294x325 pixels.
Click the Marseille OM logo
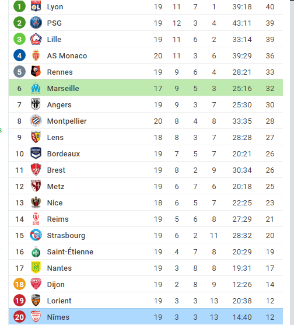pyautogui.click(x=36, y=88)
